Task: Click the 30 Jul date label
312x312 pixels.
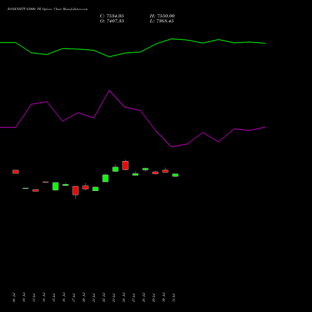Action: pyautogui.click(x=163, y=298)
